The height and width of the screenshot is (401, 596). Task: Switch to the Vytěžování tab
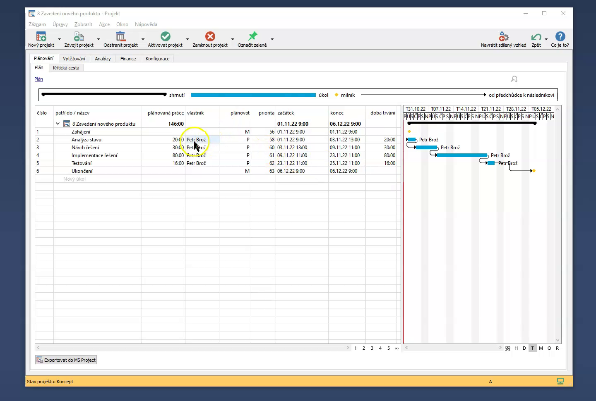pos(74,59)
